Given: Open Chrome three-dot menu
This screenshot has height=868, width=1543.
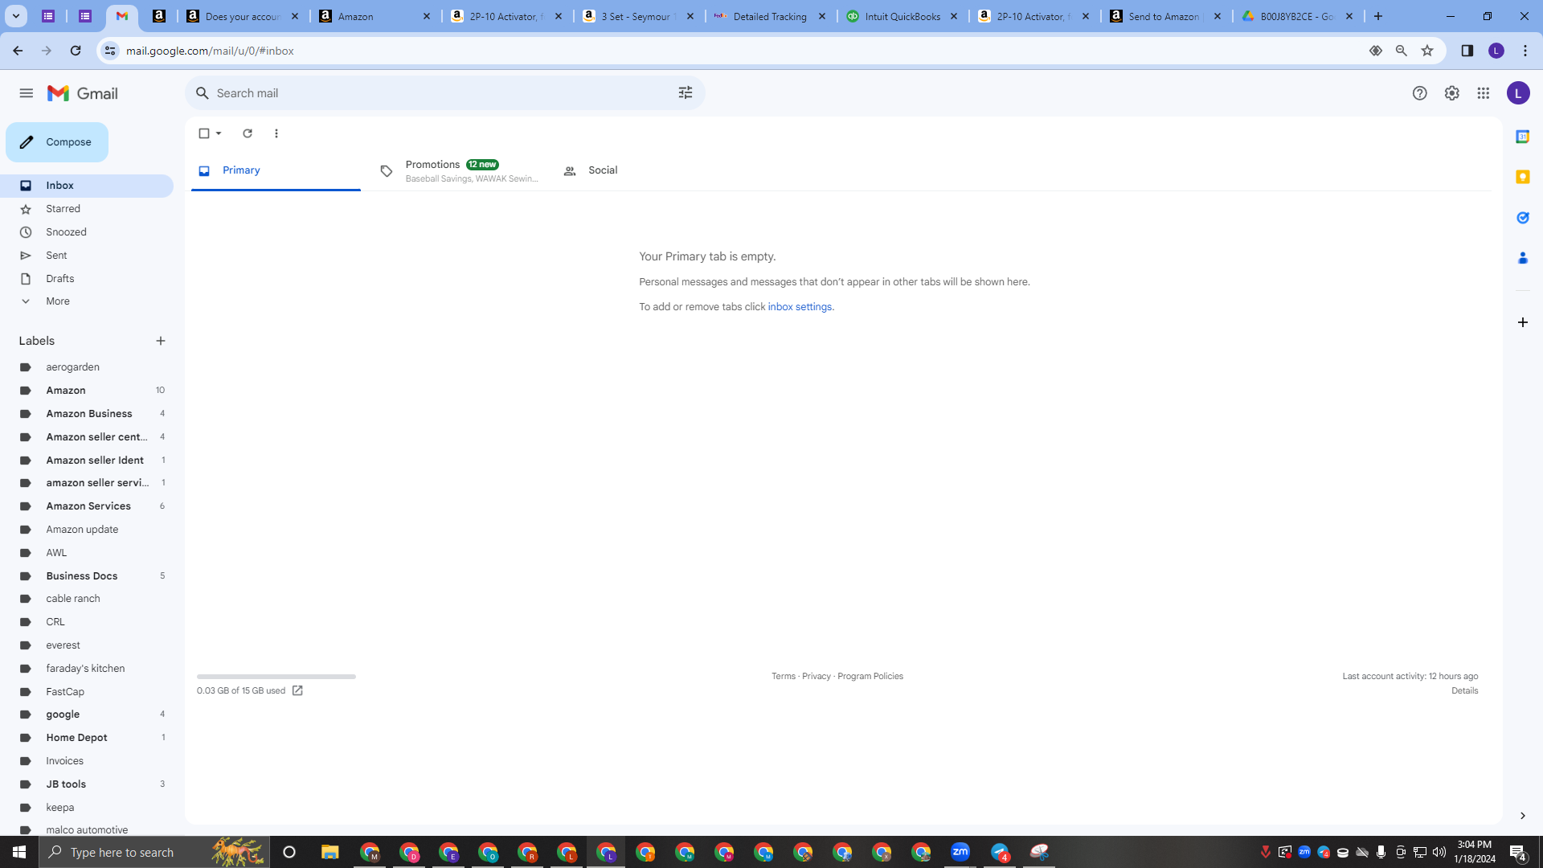Looking at the screenshot, I should 1525,51.
